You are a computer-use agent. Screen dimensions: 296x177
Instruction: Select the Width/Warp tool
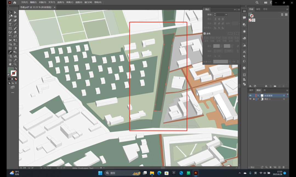click(10, 40)
